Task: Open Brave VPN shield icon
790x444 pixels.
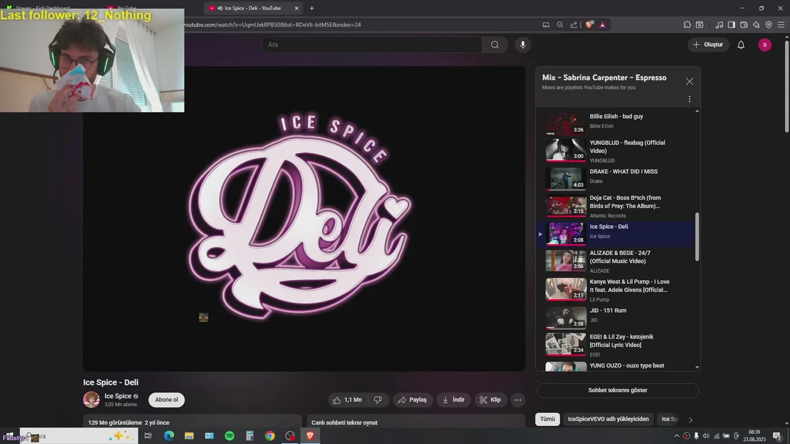Action: [768, 25]
